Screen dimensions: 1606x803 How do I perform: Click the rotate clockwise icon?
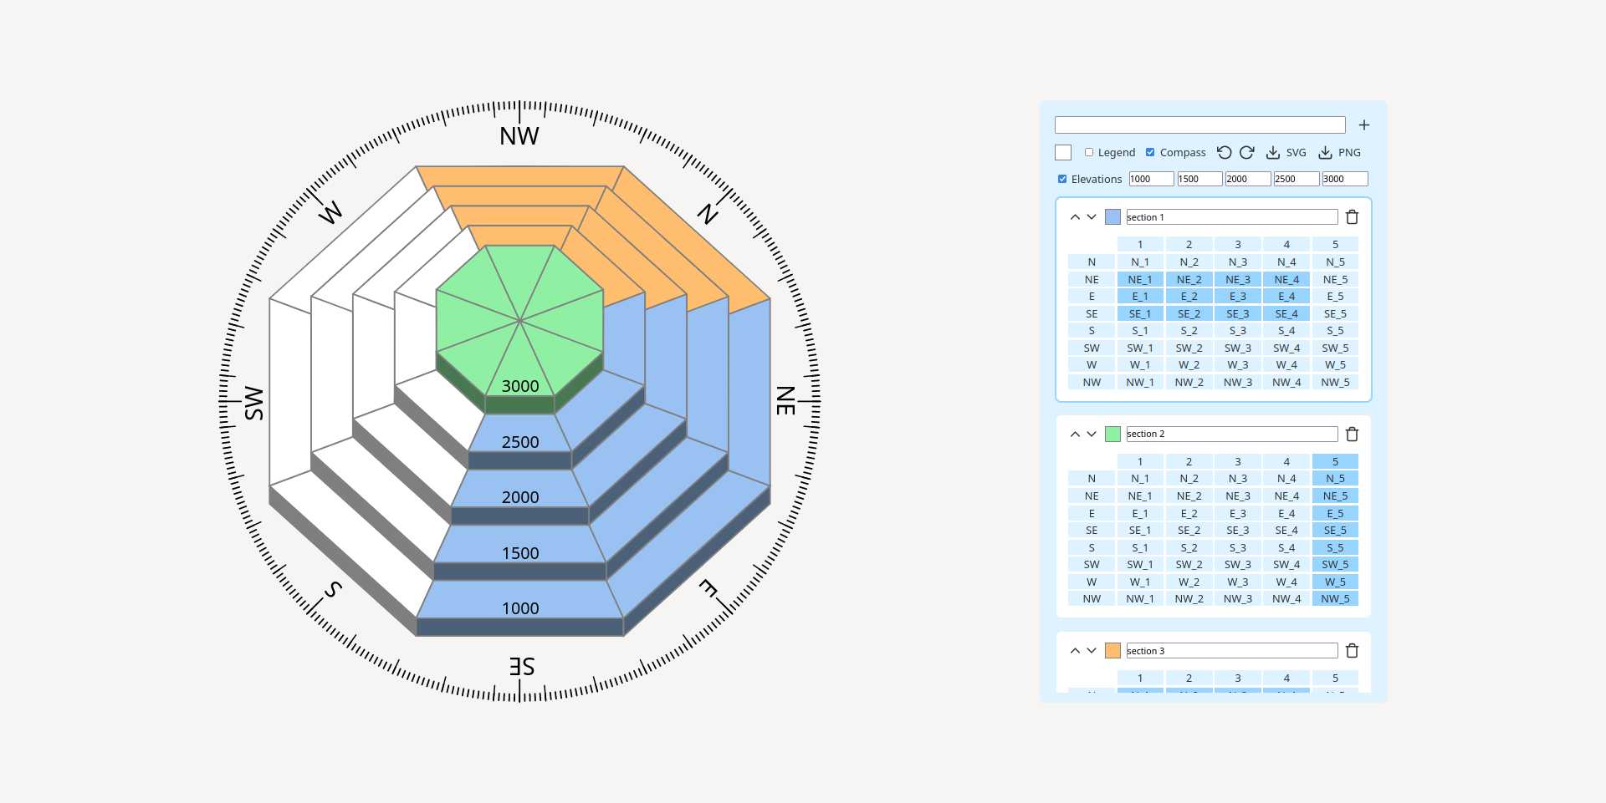pyautogui.click(x=1247, y=152)
